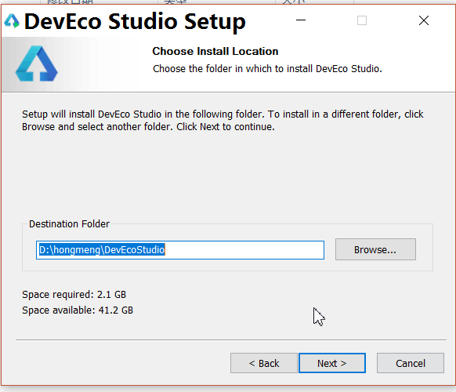Minimize the setup window
456x392 pixels.
click(x=301, y=20)
